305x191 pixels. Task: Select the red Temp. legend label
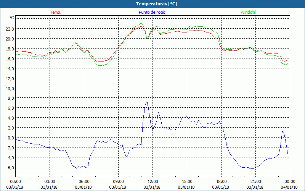pos(56,12)
